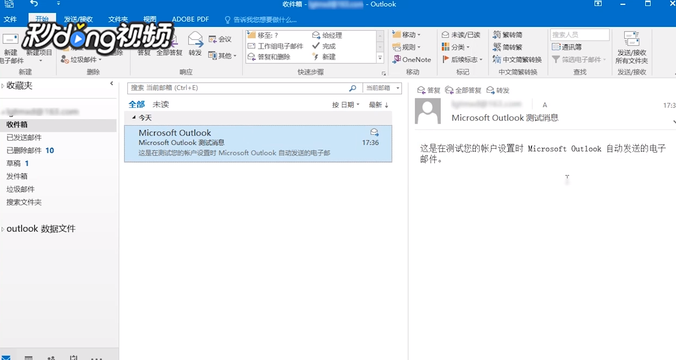
Task: Open the sort By Date (按 日期) dropdown
Action: point(346,105)
